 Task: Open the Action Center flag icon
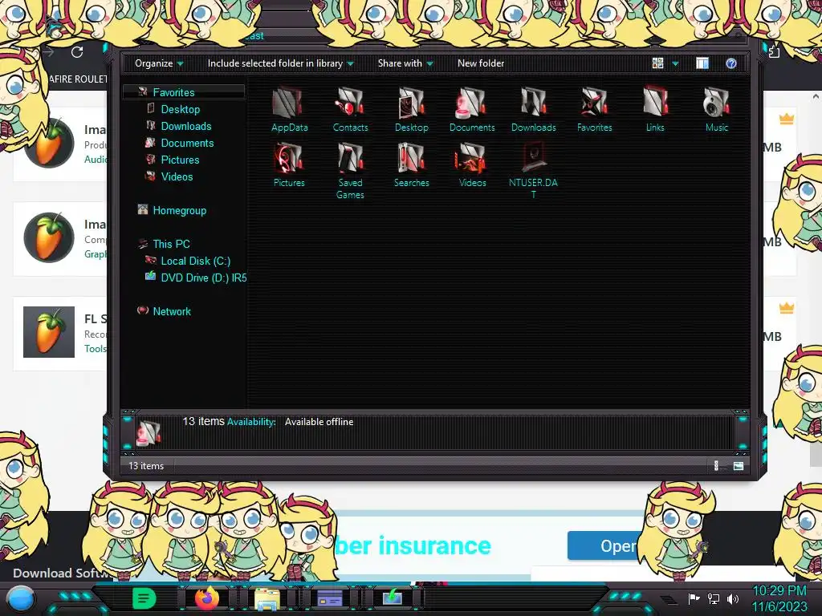694,598
